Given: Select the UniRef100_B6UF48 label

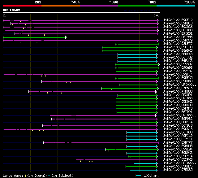Looking at the screenshot, I should 178,54.
